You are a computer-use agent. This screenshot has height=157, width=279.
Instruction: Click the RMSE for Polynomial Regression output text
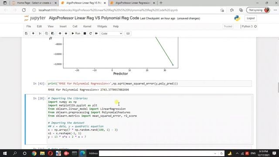[88, 90]
